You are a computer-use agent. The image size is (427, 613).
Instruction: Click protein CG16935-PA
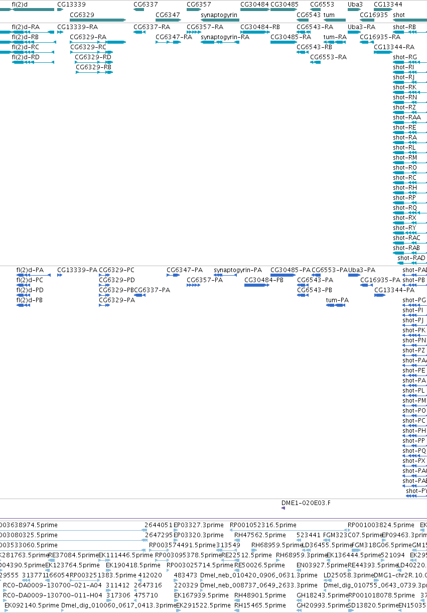[380, 280]
